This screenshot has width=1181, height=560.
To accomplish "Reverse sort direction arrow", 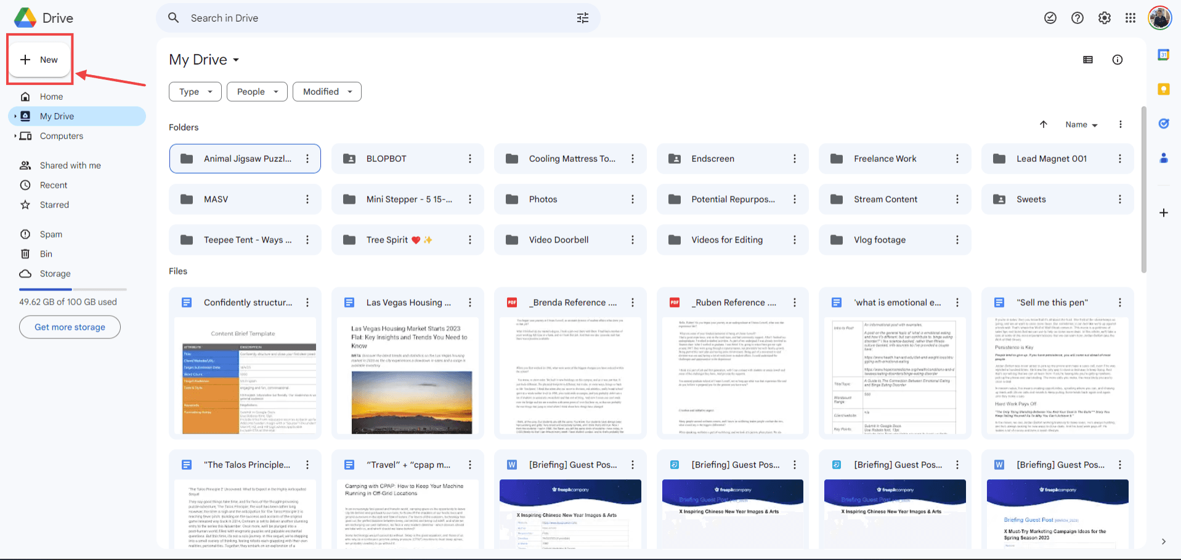I will tap(1044, 124).
